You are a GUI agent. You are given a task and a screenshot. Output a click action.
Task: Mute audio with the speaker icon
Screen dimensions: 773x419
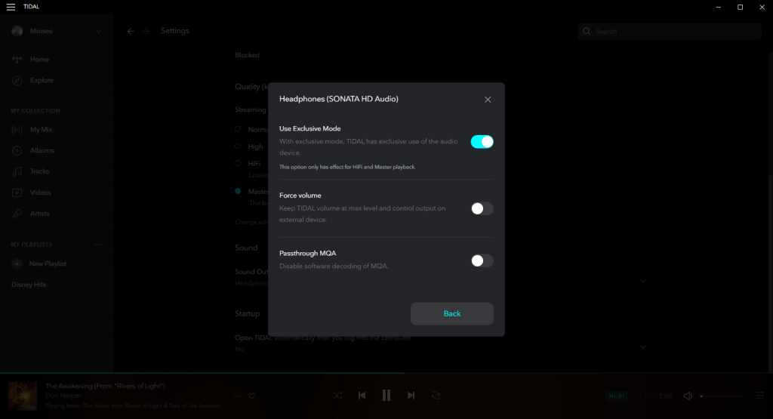pos(688,396)
